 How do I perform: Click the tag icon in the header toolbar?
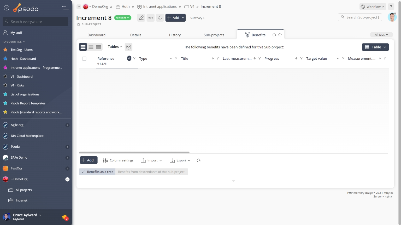pyautogui.click(x=160, y=18)
